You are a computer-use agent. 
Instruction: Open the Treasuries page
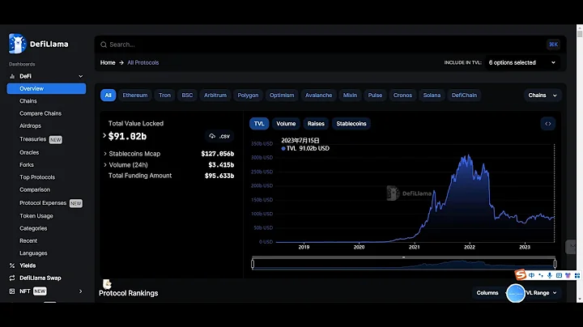[x=32, y=139]
